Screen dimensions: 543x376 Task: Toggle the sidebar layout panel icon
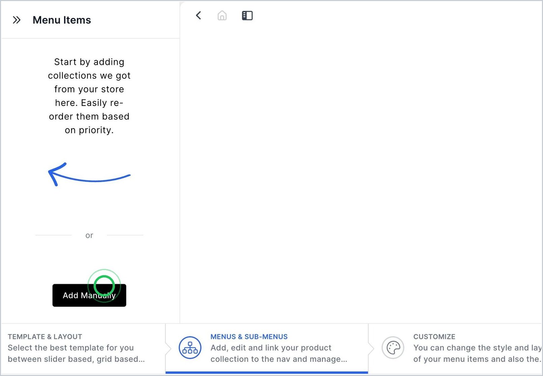coord(247,16)
